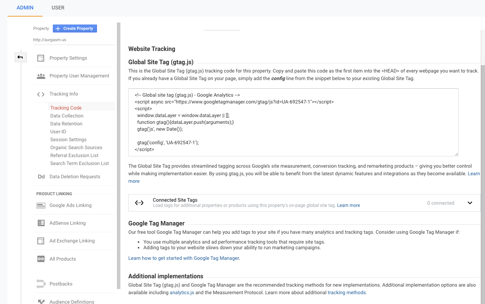The image size is (485, 304).
Task: Click the 0 connected status text
Action: [440, 203]
